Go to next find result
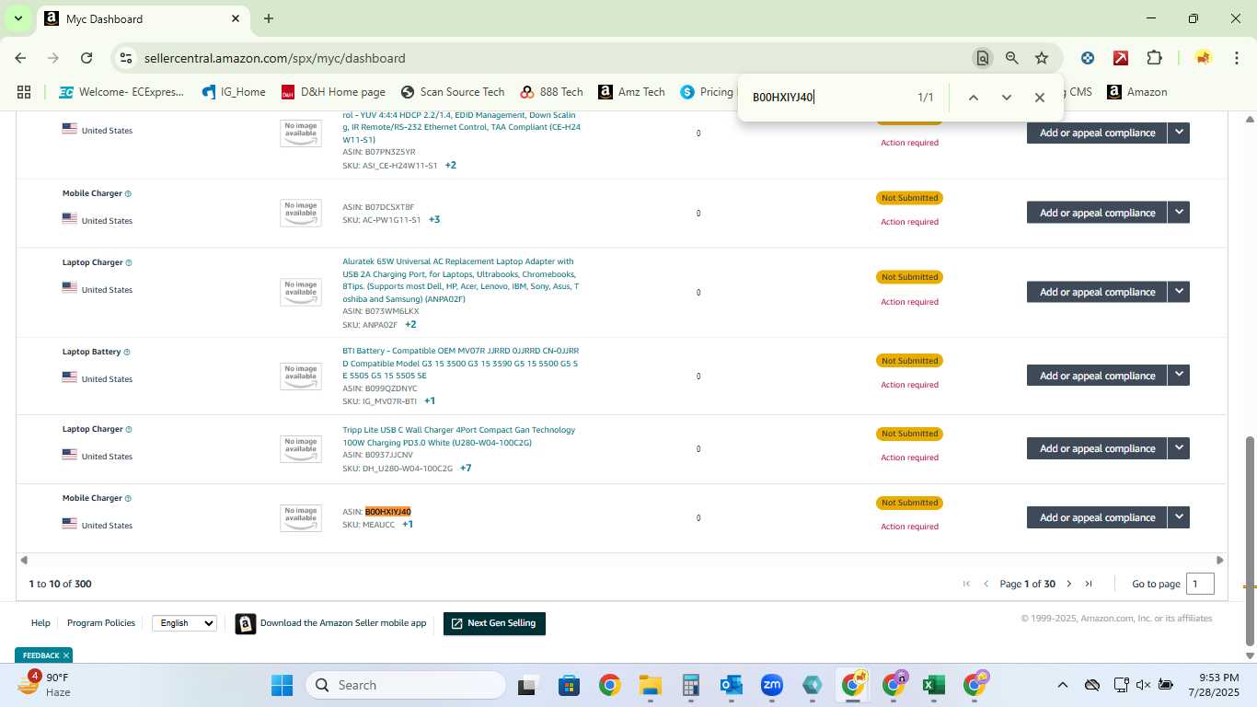 tap(1006, 98)
